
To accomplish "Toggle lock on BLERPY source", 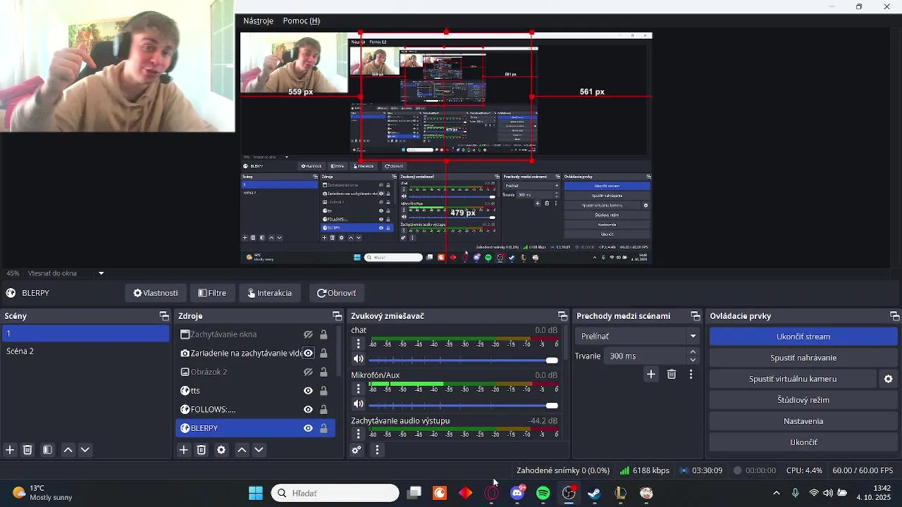I will [x=323, y=428].
